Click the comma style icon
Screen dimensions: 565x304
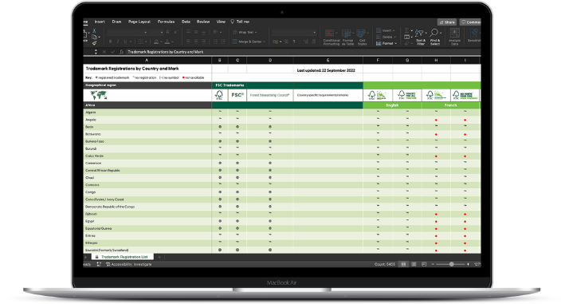294,41
